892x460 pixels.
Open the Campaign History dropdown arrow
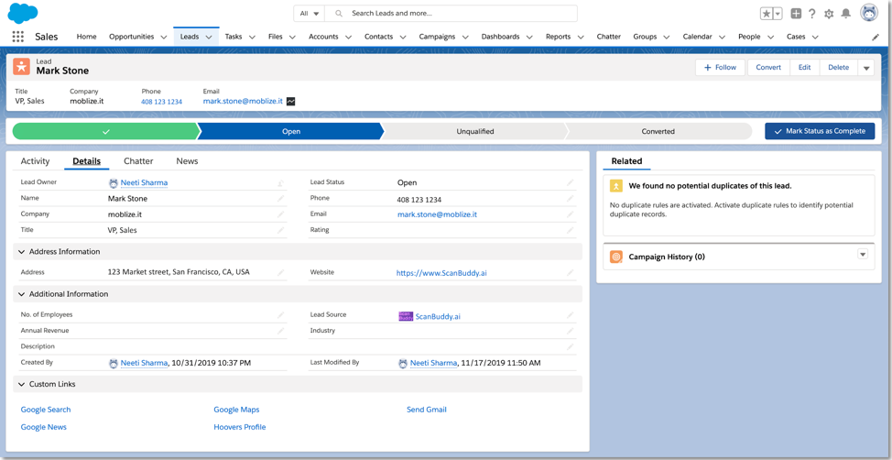[x=863, y=255]
